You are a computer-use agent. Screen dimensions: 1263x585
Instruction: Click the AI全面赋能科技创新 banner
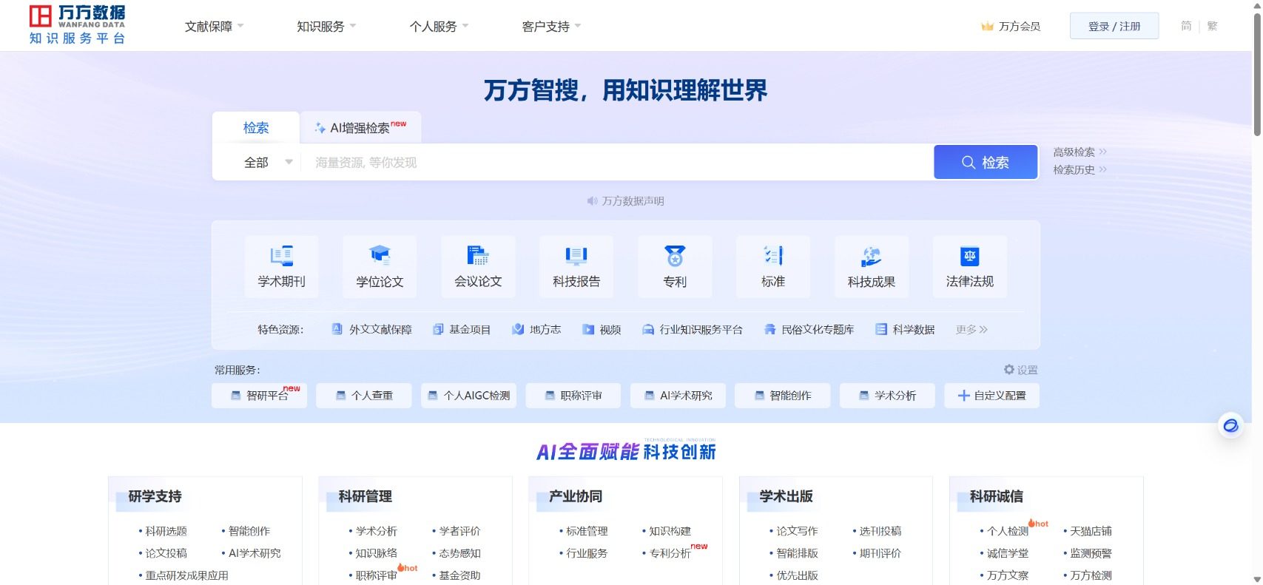tap(626, 451)
